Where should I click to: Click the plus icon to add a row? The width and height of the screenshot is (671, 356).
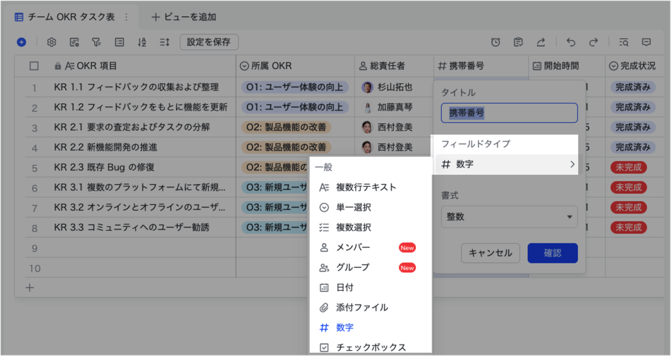(30, 288)
